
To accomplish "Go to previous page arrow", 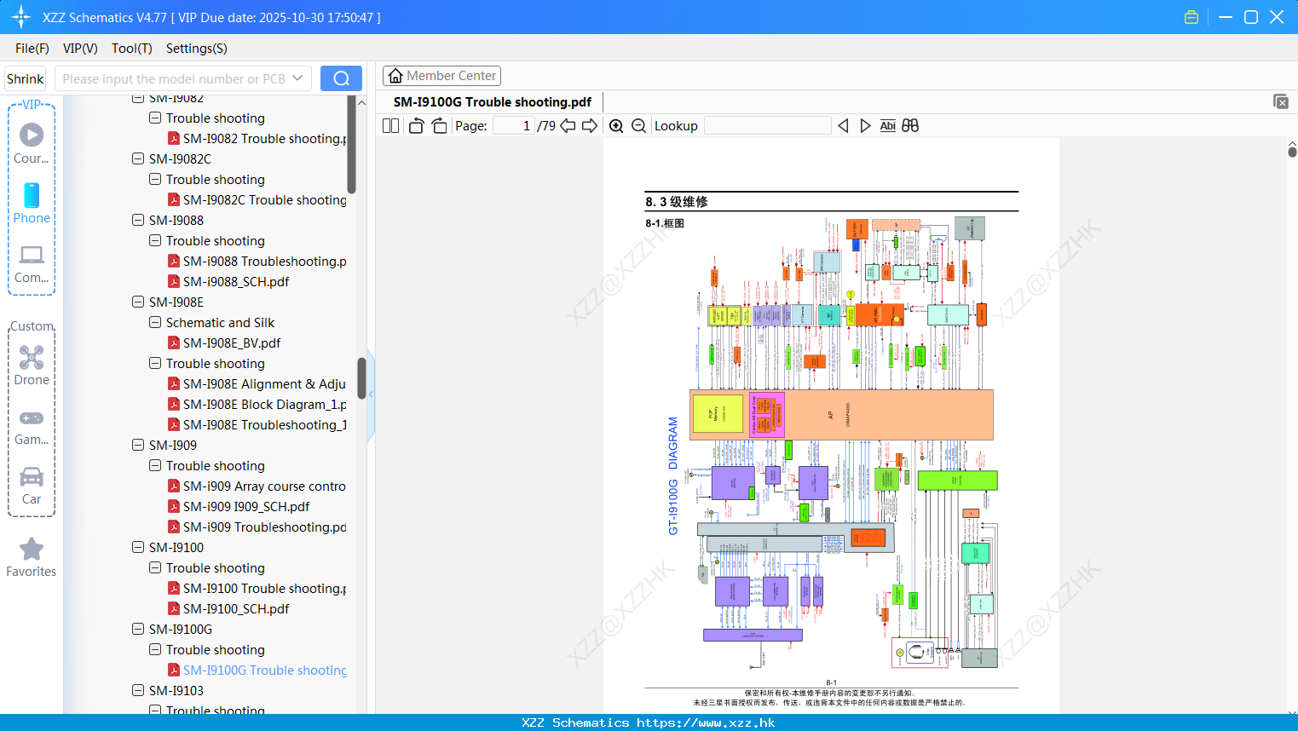I will [x=568, y=125].
